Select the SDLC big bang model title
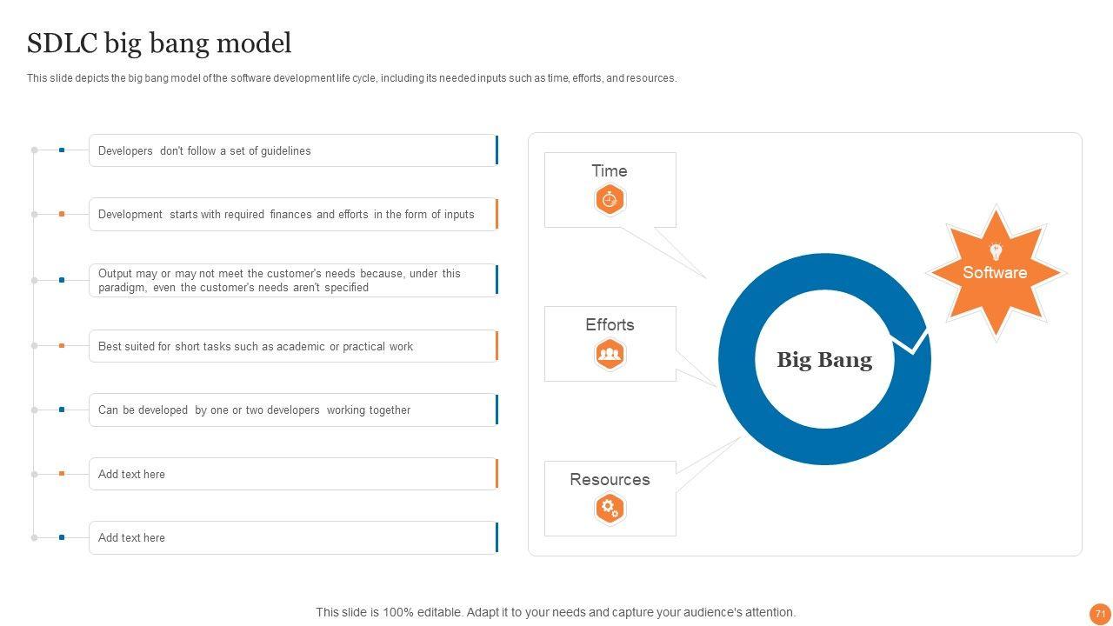1113x626 pixels. pyautogui.click(x=159, y=43)
